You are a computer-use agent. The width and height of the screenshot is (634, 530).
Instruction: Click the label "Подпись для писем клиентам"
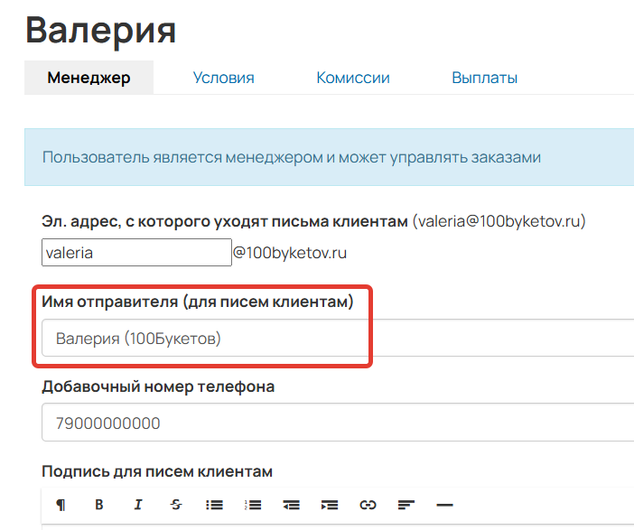157,471
